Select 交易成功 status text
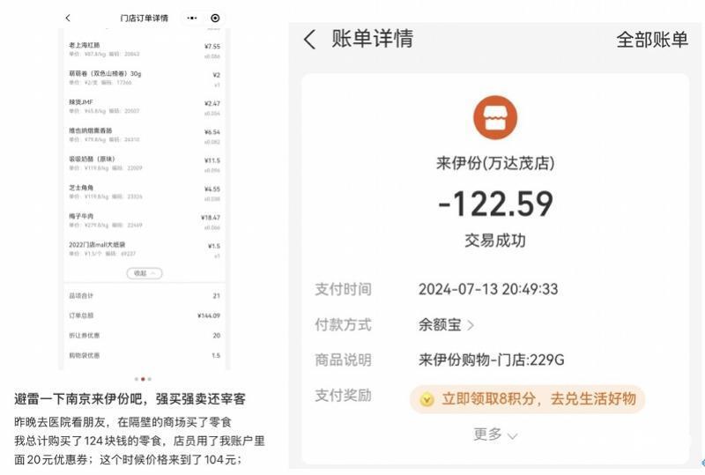 click(495, 241)
